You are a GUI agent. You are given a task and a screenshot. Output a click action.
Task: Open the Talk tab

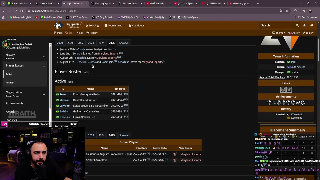(x=69, y=33)
